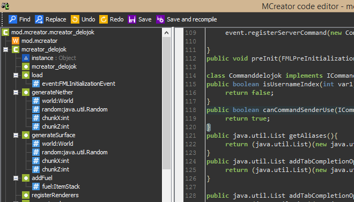This screenshot has height=202, width=354.
Task: Click the blue triangle icon beside instance
Action: click(x=26, y=58)
